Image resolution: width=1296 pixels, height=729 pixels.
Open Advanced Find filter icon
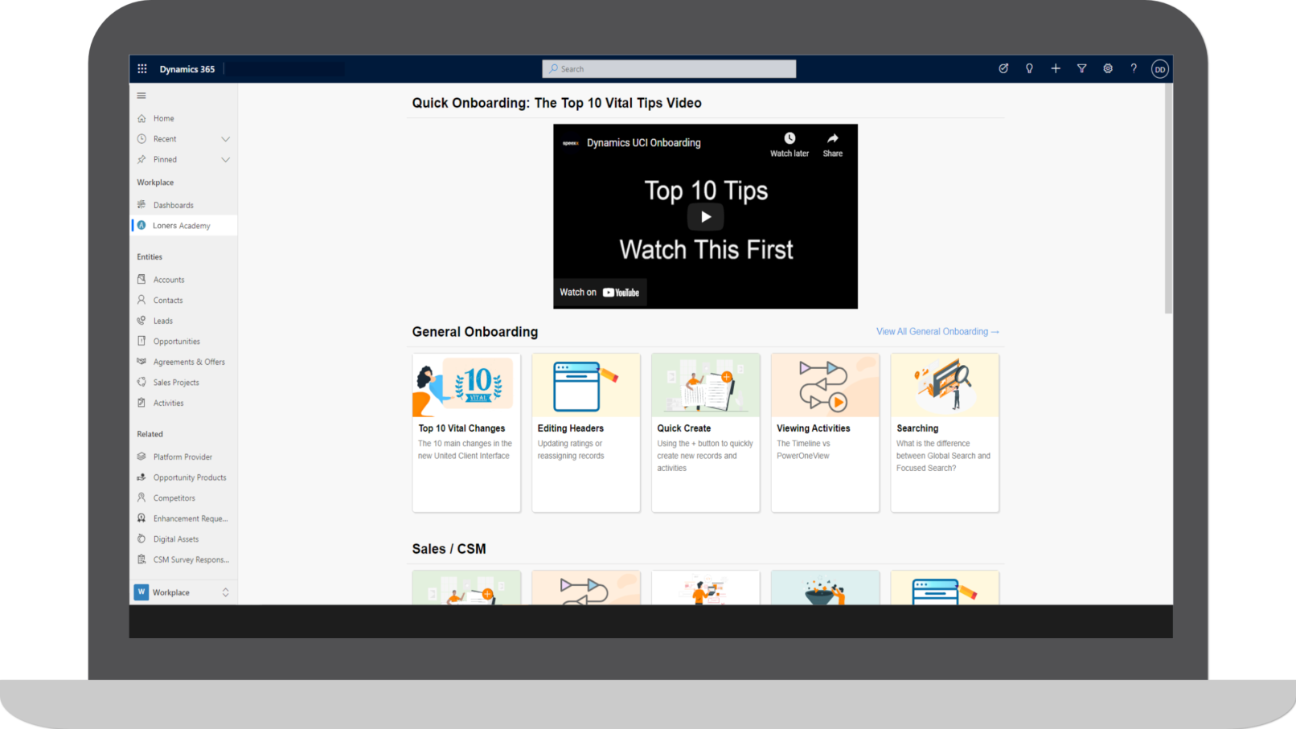click(1081, 69)
